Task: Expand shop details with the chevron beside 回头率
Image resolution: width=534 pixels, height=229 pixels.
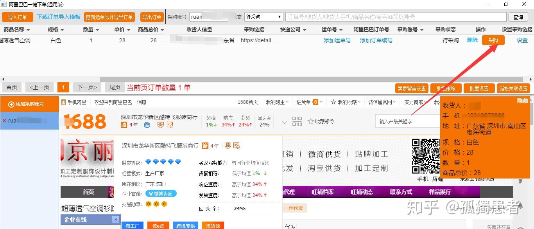Action: click(x=284, y=122)
